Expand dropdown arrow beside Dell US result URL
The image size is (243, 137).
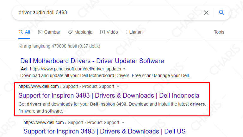pyautogui.click(x=123, y=122)
